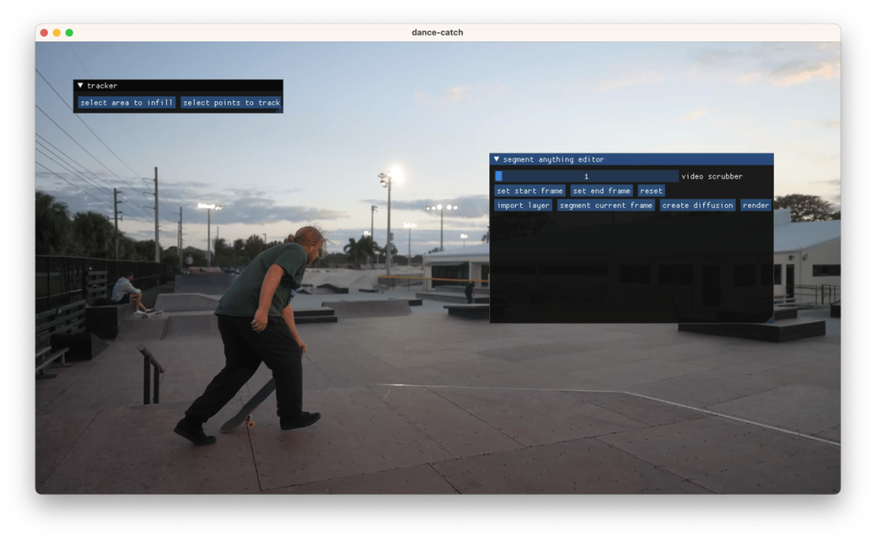This screenshot has height=541, width=876.
Task: Minimize the window with yellow button
Action: coord(57,32)
